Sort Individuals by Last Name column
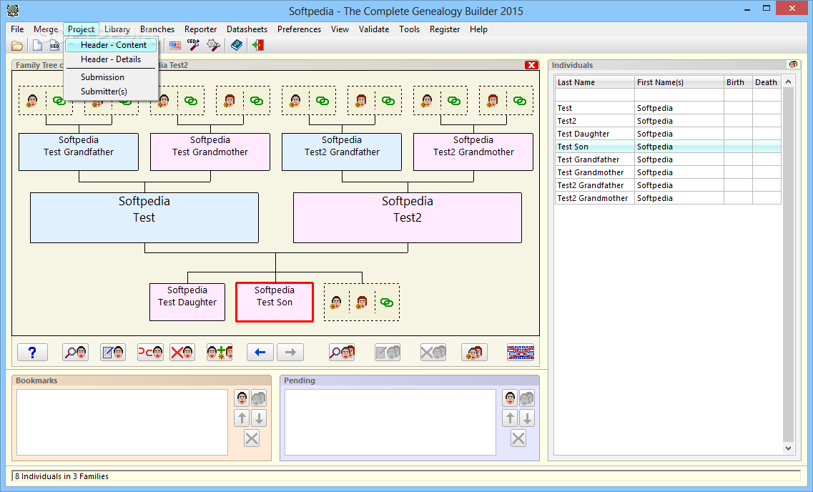Image resolution: width=813 pixels, height=492 pixels. point(595,82)
